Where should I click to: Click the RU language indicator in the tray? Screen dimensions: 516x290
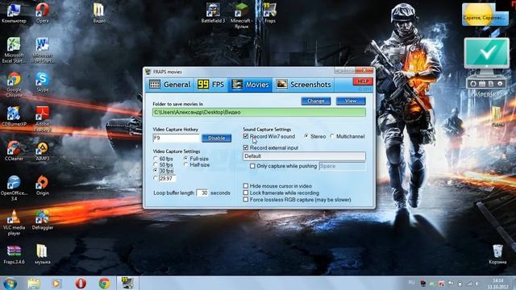pyautogui.click(x=411, y=282)
